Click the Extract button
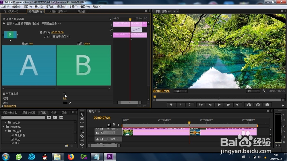 click(258, 105)
